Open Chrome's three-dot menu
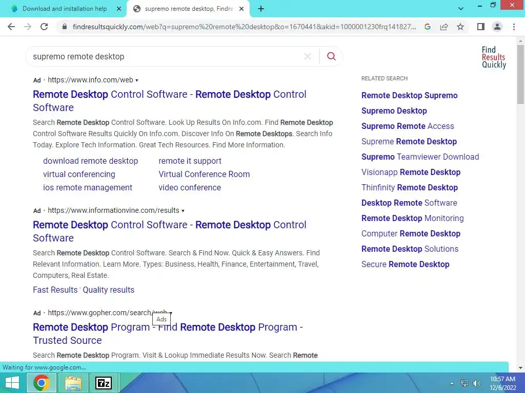 pyautogui.click(x=514, y=27)
